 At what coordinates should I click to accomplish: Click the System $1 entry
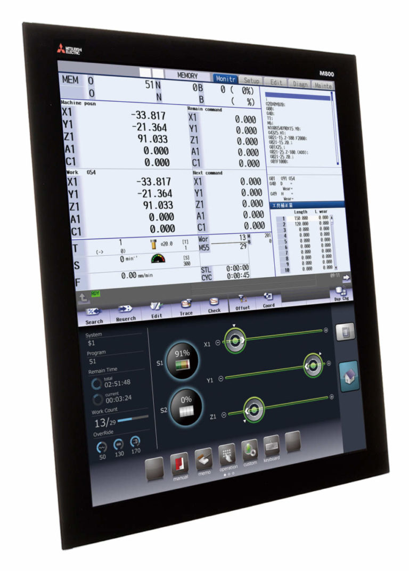91,343
